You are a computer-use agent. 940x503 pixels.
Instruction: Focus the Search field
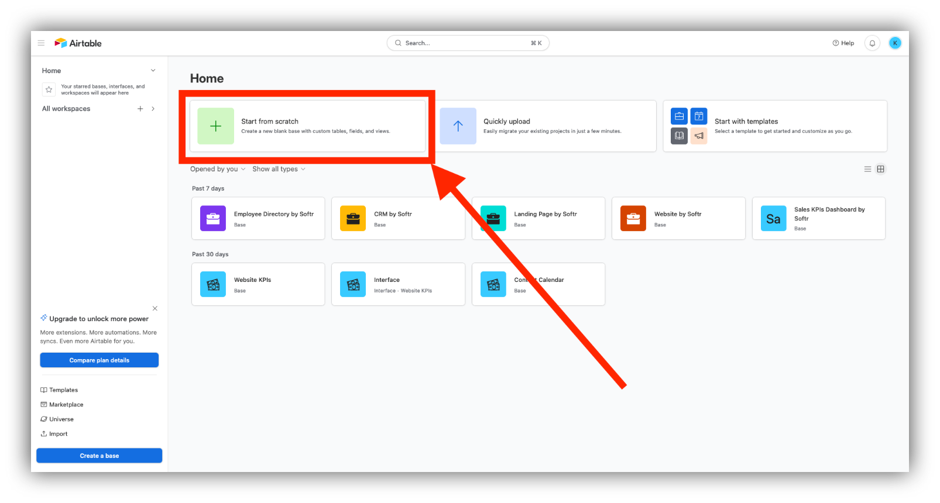pyautogui.click(x=468, y=43)
